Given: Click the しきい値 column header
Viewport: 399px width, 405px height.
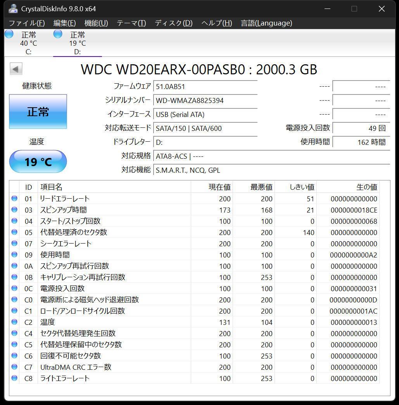Looking at the screenshot, I should point(296,187).
